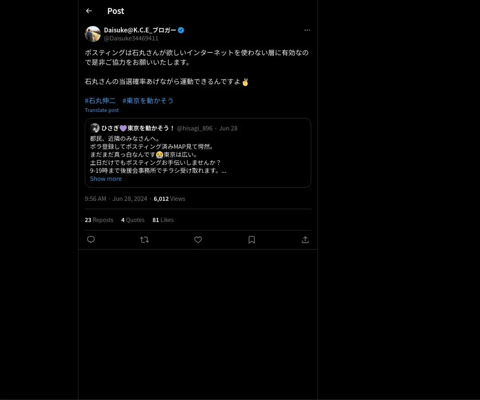This screenshot has width=480, height=400.
Task: Open Daisuke's profile avatar
Action: [93, 34]
